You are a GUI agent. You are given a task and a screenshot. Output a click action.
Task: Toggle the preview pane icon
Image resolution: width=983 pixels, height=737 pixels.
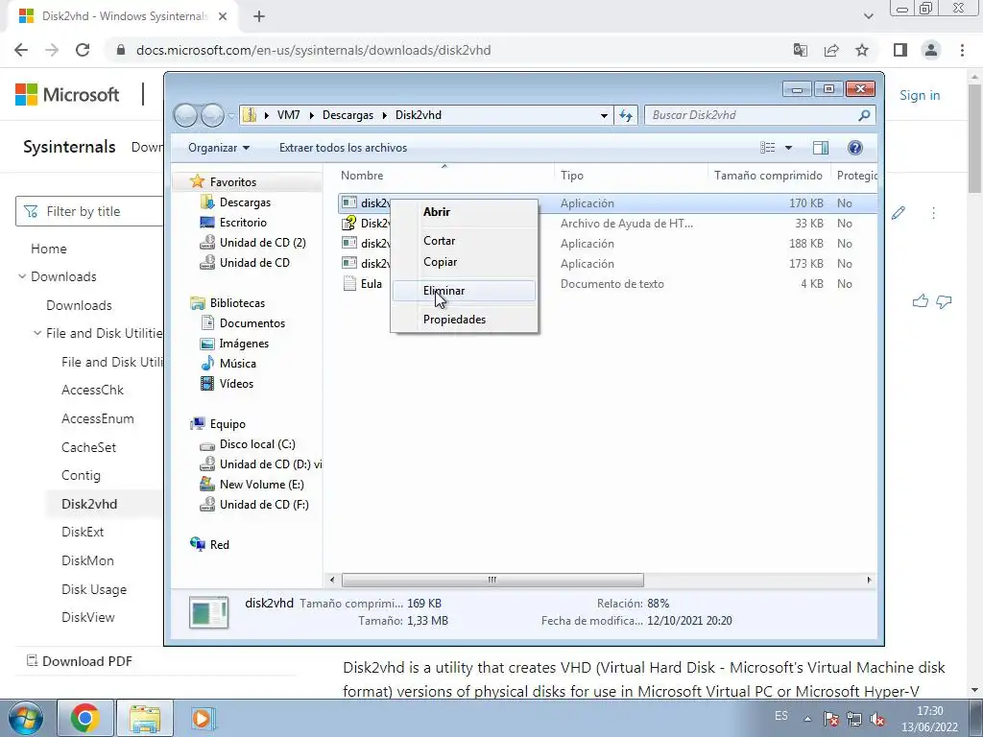coord(820,148)
